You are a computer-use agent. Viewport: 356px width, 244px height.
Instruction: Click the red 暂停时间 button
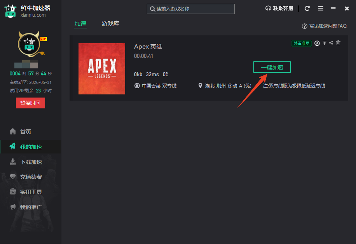pyautogui.click(x=30, y=103)
